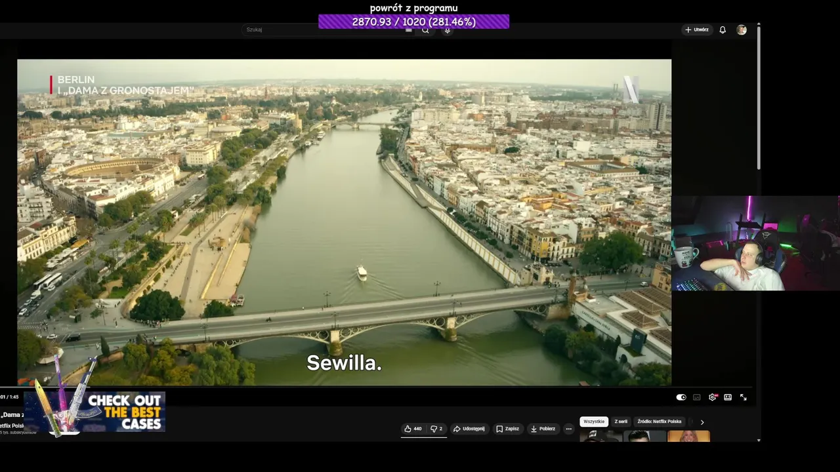The width and height of the screenshot is (840, 472).
Task: Click the video player frame to pause
Action: [x=344, y=222]
